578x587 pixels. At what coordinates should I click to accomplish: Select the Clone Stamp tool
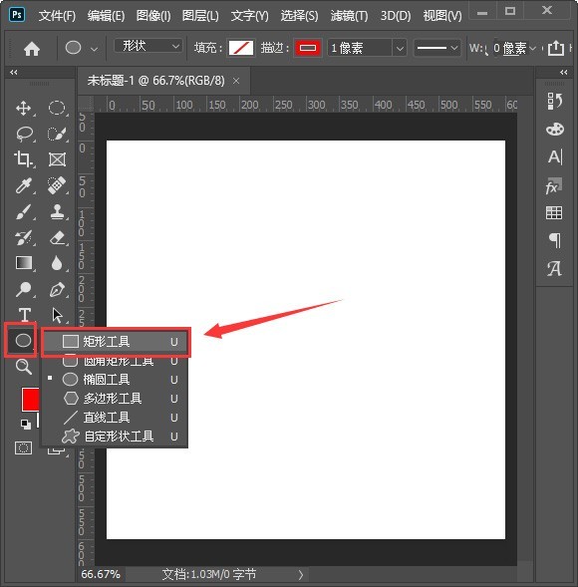(x=57, y=211)
